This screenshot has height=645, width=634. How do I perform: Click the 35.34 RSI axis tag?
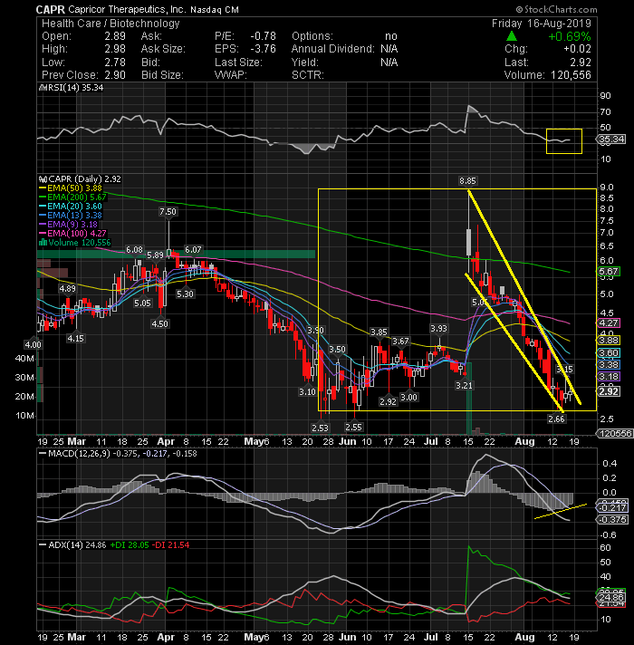tap(611, 140)
